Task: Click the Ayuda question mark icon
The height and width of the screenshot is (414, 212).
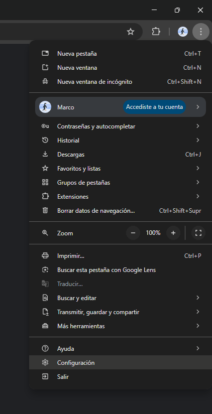Action: [x=45, y=349]
